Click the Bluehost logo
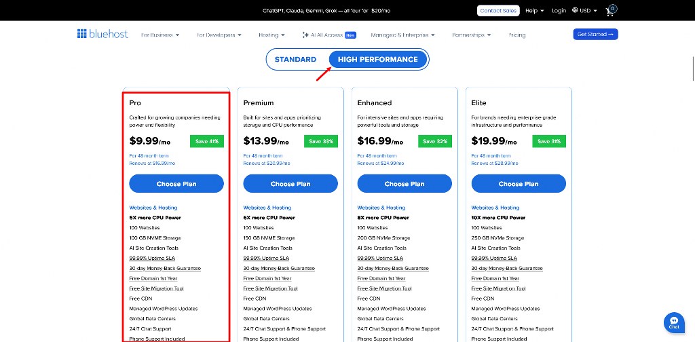 pyautogui.click(x=102, y=34)
